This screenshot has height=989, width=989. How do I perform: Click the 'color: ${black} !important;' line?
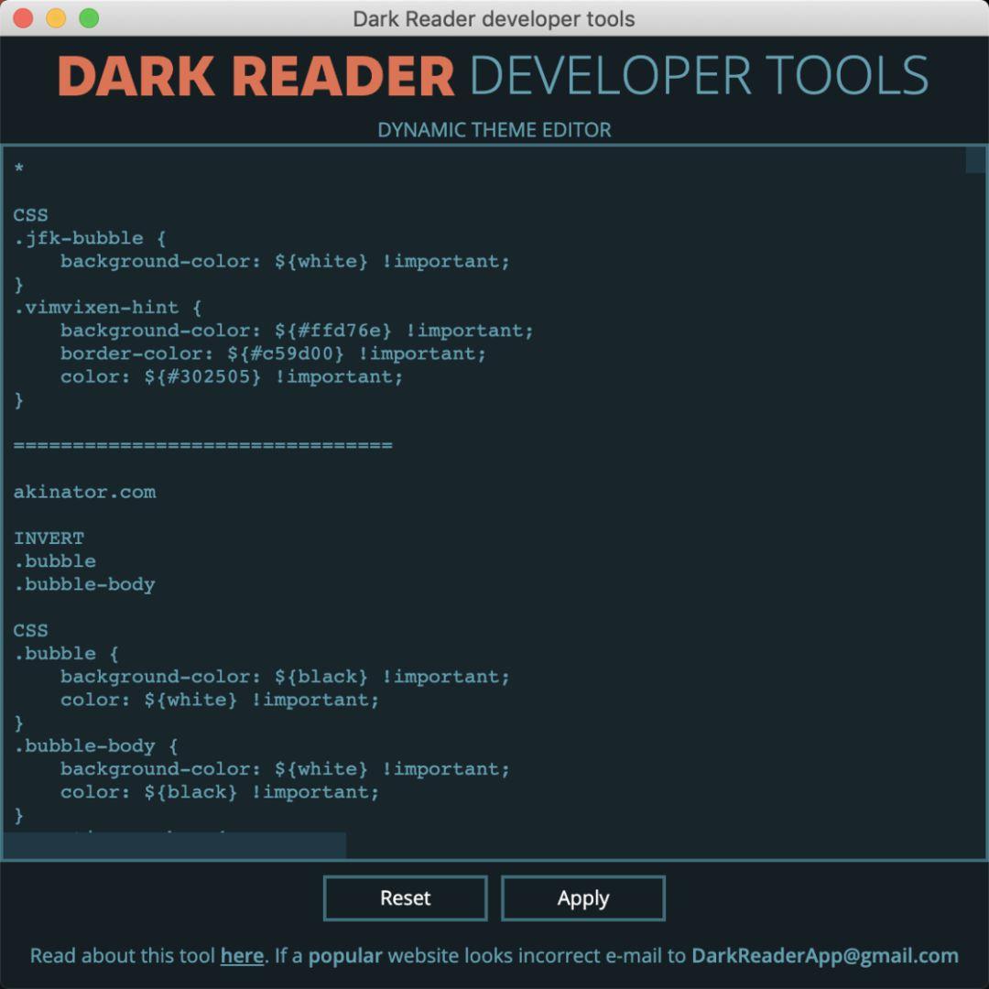click(220, 792)
